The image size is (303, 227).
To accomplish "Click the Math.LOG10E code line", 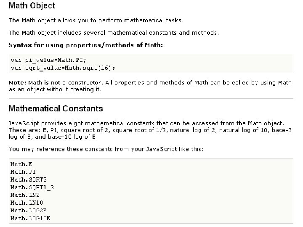I will (30, 218).
